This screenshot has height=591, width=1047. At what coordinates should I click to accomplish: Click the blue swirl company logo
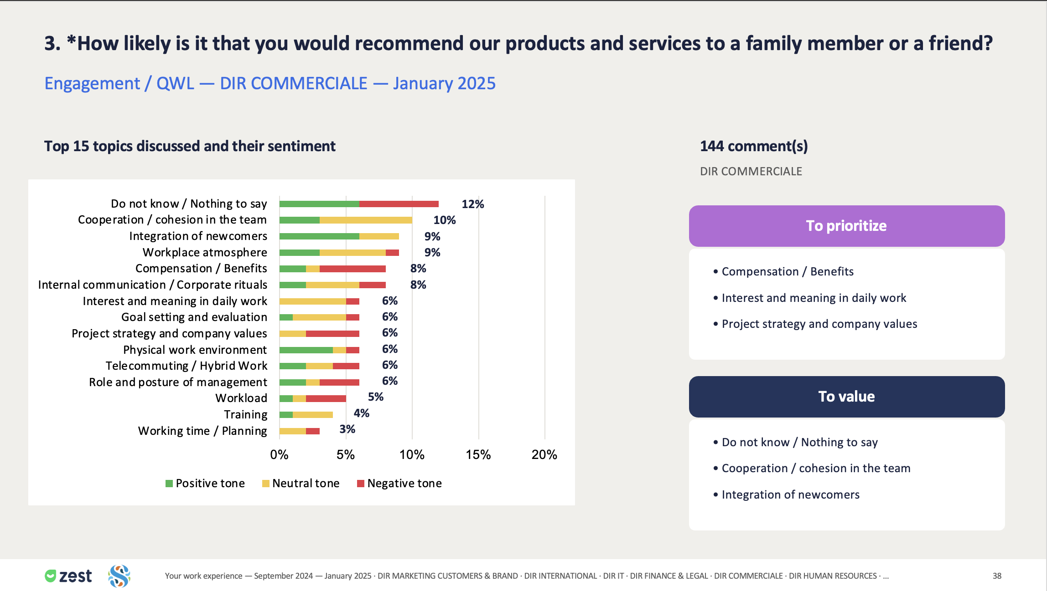[x=119, y=576]
